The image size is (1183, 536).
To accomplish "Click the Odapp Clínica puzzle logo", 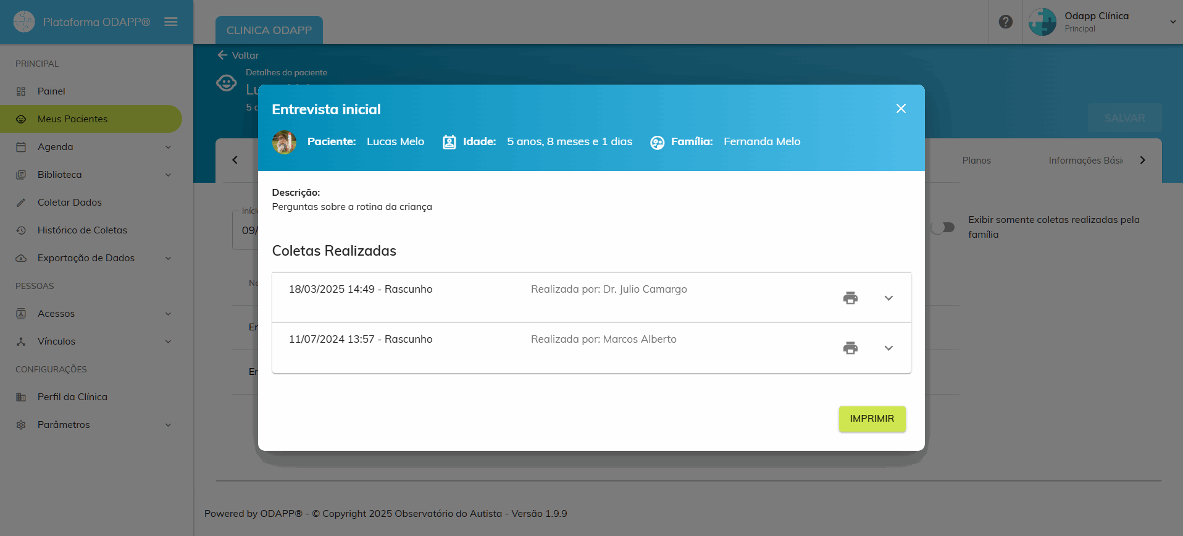I will click(1042, 22).
